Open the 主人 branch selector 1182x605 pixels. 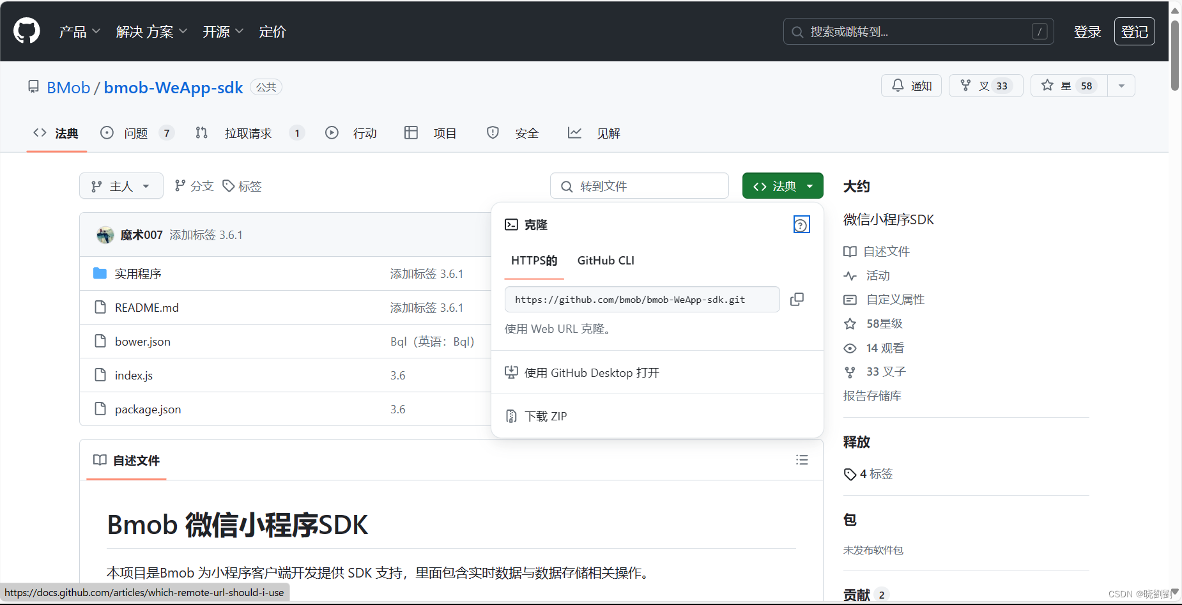[x=121, y=186]
